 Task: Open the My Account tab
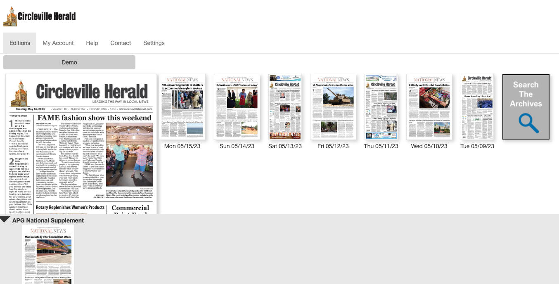[58, 43]
